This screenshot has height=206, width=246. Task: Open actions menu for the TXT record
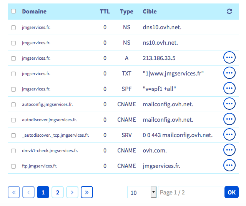229,73
